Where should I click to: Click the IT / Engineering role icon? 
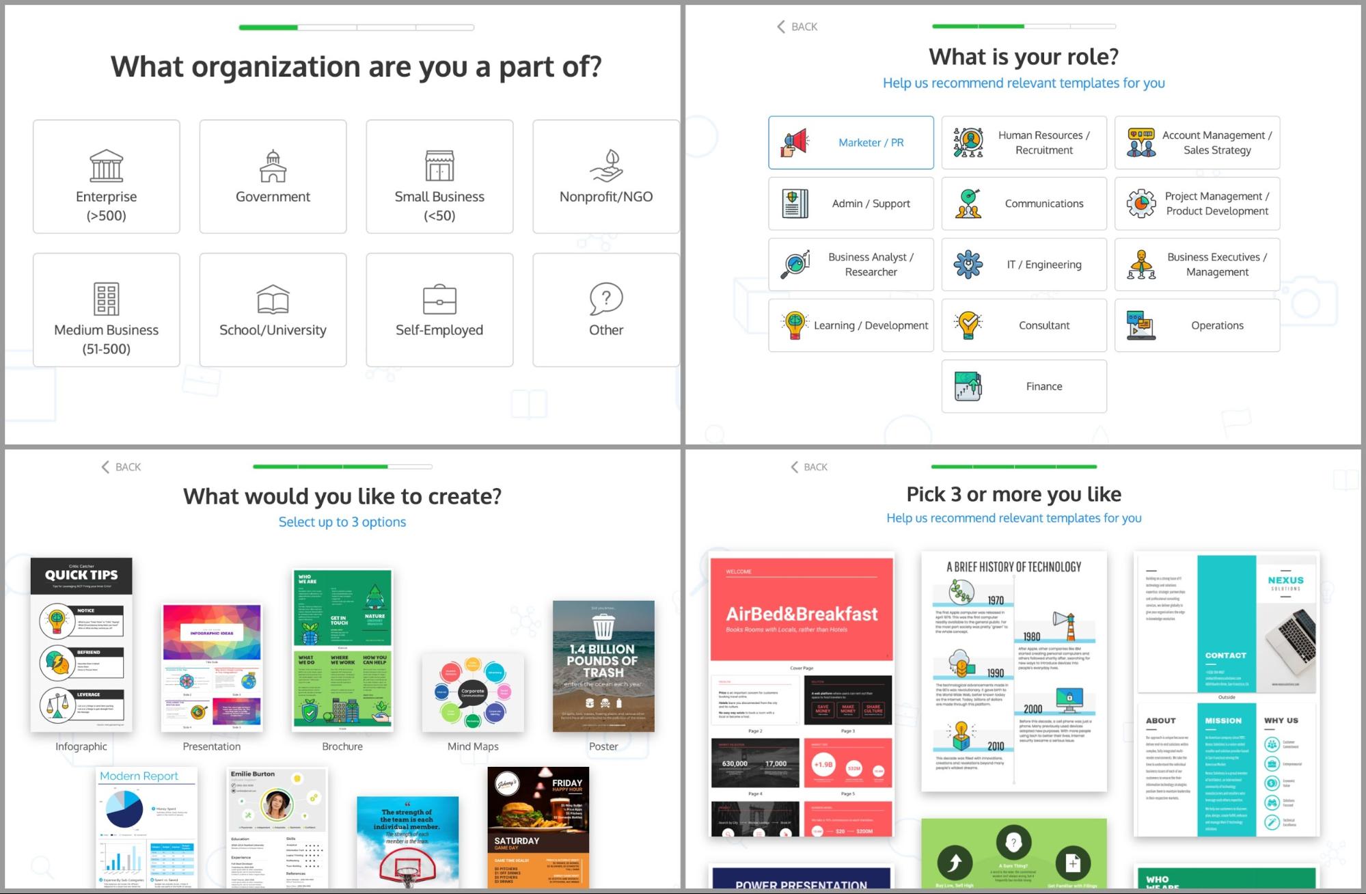pyautogui.click(x=964, y=265)
